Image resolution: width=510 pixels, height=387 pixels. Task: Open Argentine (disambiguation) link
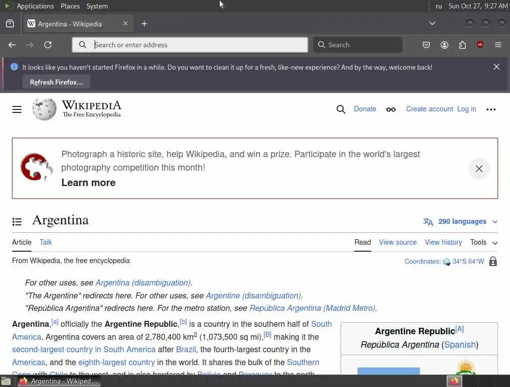point(254,296)
